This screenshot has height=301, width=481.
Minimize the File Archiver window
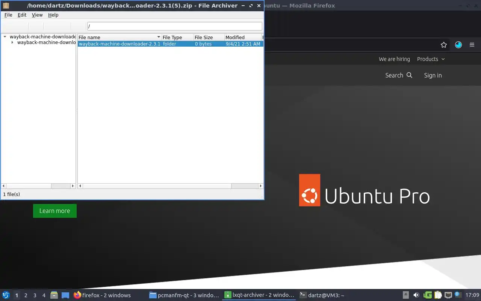(x=243, y=6)
